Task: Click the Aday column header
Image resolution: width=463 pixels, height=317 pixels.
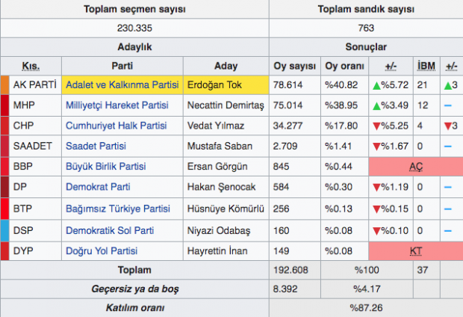Action: click(x=226, y=66)
